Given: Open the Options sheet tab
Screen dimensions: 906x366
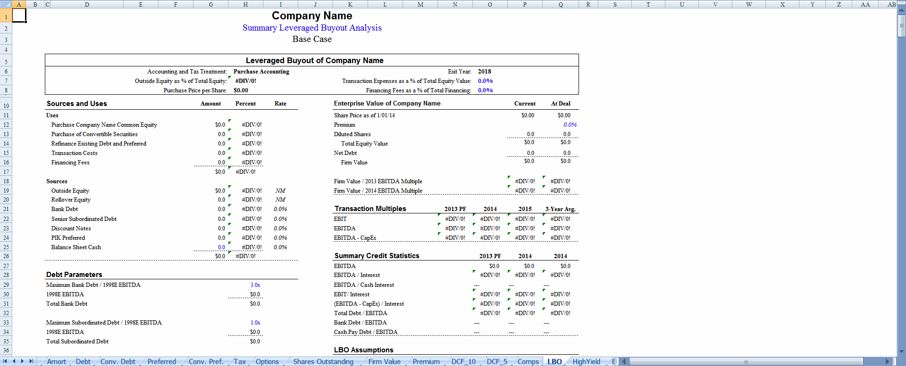Looking at the screenshot, I should 267,362.
